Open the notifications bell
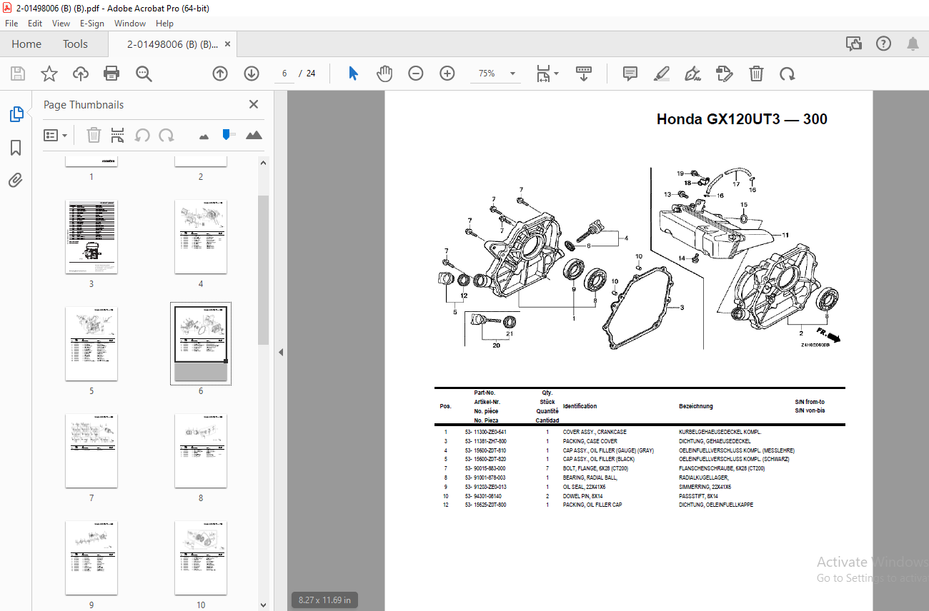 click(913, 44)
